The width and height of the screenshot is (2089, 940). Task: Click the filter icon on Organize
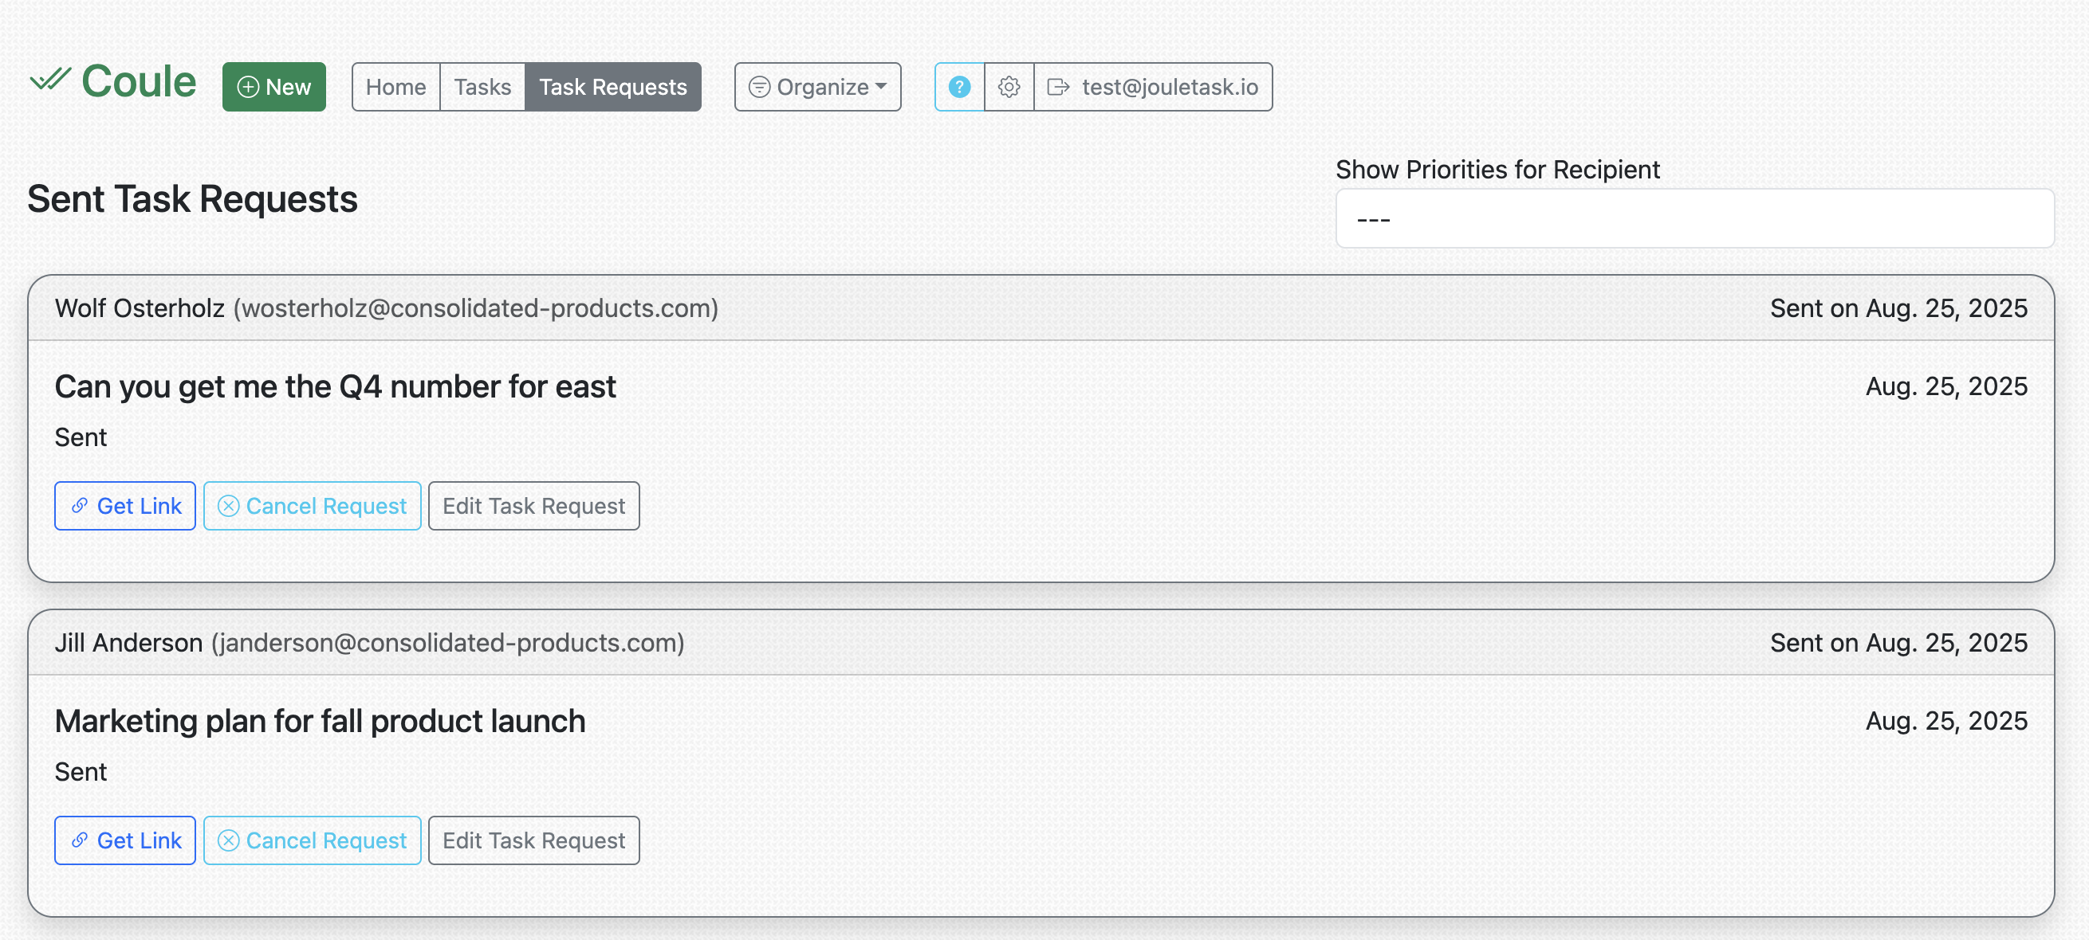[x=758, y=87]
